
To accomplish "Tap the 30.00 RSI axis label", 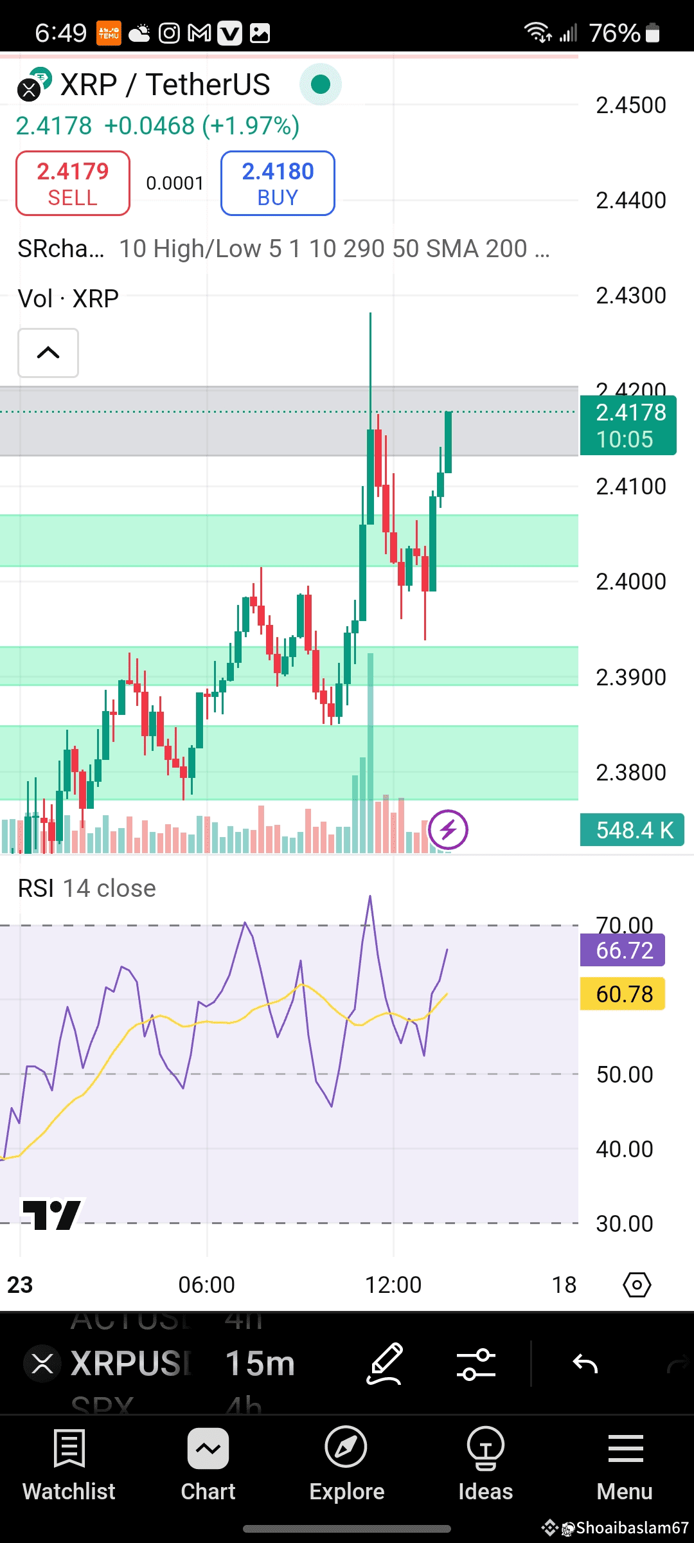I will point(625,1223).
